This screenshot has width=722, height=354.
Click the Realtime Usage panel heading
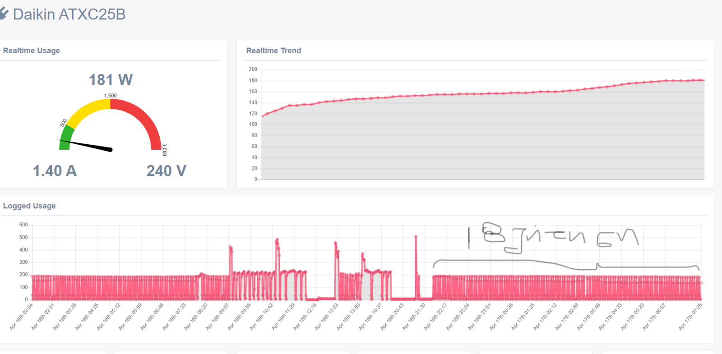32,51
